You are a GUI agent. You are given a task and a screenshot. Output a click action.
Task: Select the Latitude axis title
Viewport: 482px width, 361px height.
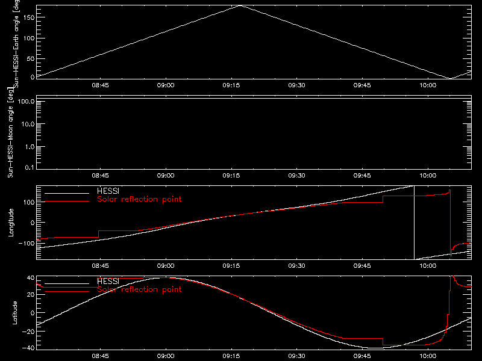[14, 313]
